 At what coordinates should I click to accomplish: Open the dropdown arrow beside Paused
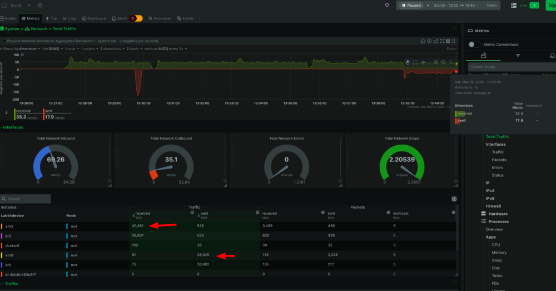(428, 6)
